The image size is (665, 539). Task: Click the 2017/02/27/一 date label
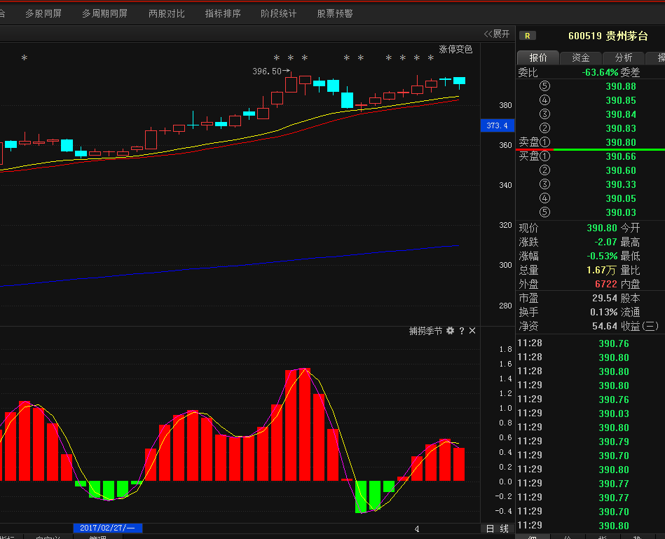click(108, 528)
